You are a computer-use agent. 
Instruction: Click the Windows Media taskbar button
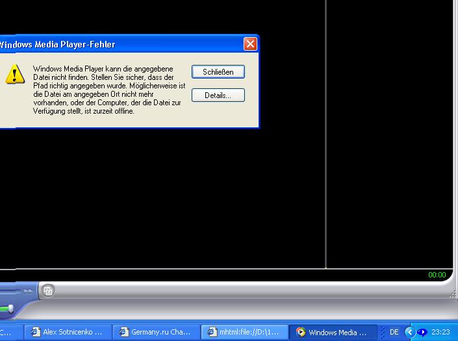coord(333,333)
